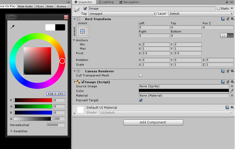
Task: Open the presets icon on Canvas Renderer
Action: [227, 71]
